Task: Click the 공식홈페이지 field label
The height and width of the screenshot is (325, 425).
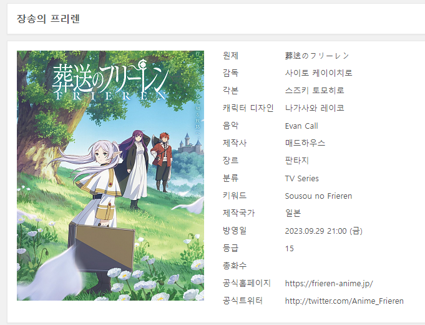Action: pos(247,283)
